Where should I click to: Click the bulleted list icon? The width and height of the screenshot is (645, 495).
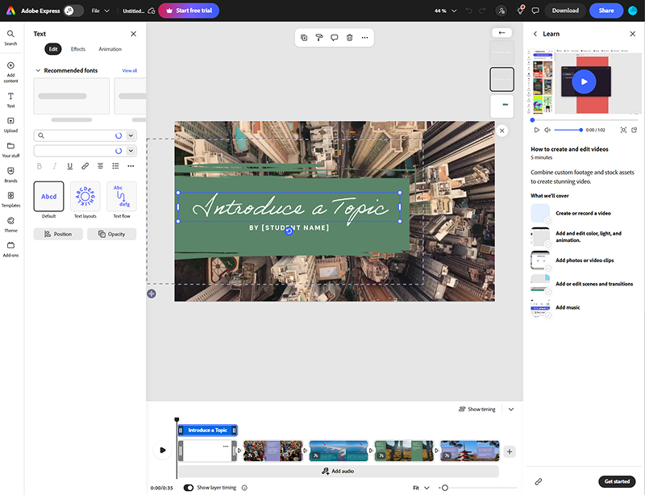[115, 166]
